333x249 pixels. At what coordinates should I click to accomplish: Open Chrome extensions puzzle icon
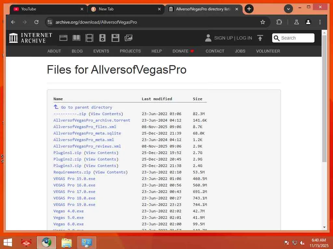pyautogui.click(x=279, y=22)
